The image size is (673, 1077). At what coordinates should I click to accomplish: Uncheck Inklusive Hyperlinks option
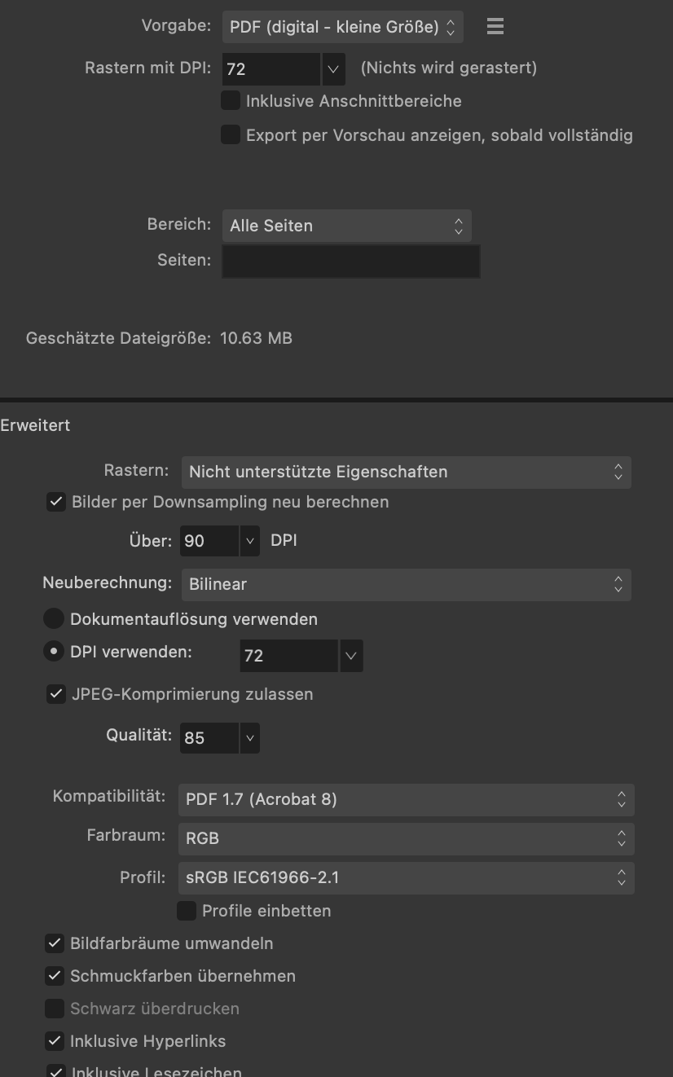pos(55,1040)
